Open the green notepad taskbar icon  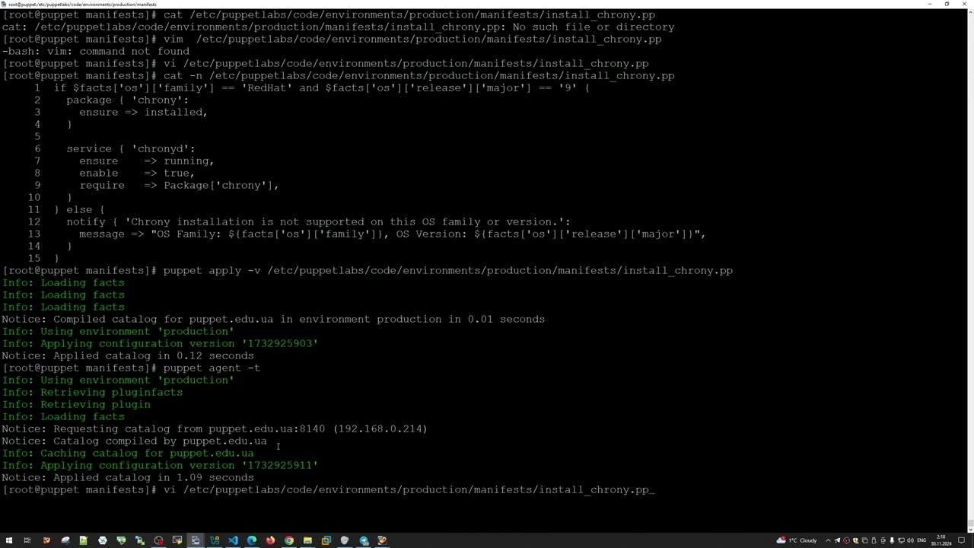click(84, 540)
